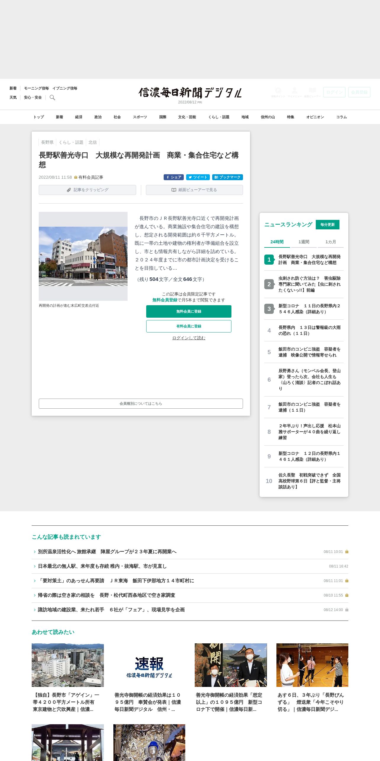Share the article on Facebook
380x761 pixels.
point(174,177)
